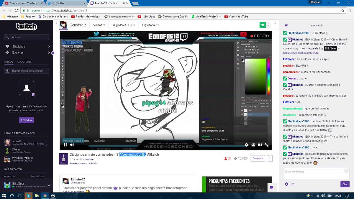The image size is (354, 199).
Task: Open the chat rooms list icon
Action: click(x=286, y=25)
